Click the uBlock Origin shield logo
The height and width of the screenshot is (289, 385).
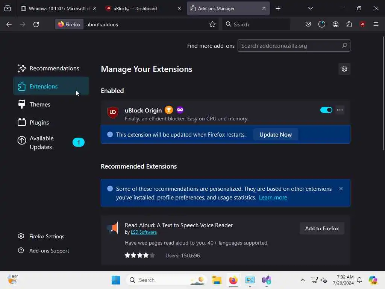[x=113, y=112]
